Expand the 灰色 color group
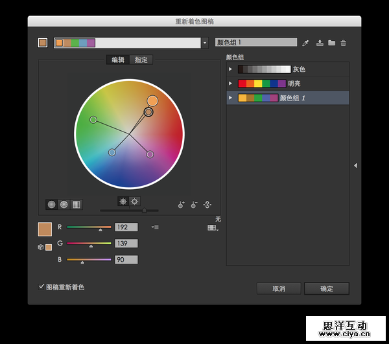 click(x=231, y=69)
